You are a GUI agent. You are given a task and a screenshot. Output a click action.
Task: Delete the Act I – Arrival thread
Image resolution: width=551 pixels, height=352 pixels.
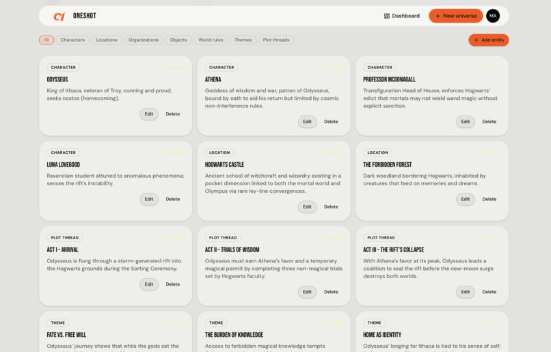click(172, 284)
